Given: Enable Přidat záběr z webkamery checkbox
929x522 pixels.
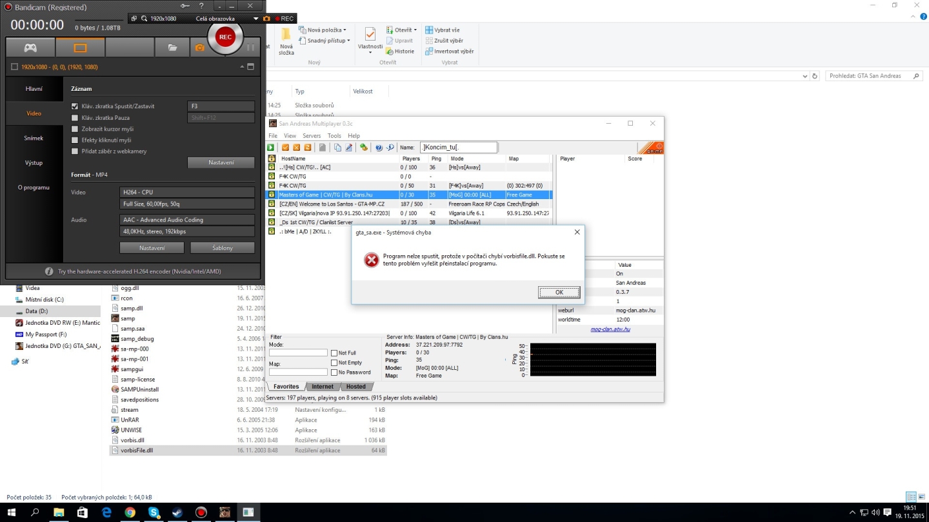Looking at the screenshot, I should [75, 151].
